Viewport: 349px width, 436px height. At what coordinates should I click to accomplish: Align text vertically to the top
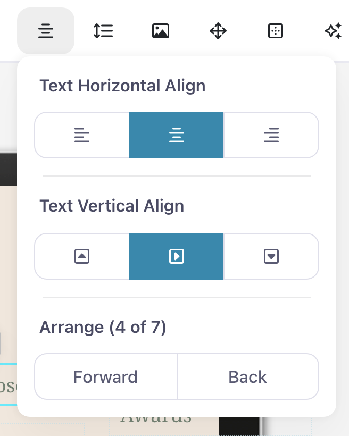click(82, 256)
